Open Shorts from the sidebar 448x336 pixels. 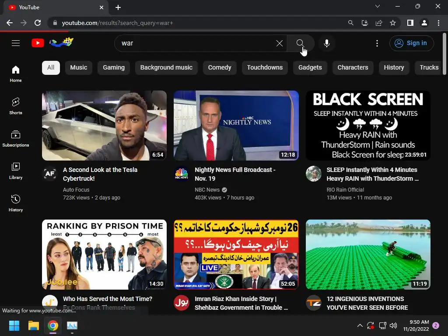coord(16,106)
